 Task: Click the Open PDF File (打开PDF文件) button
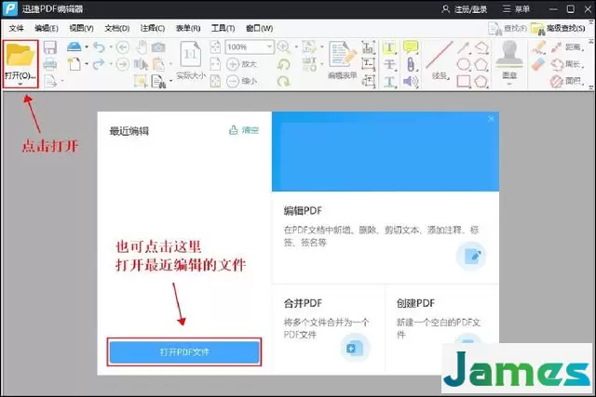(184, 352)
